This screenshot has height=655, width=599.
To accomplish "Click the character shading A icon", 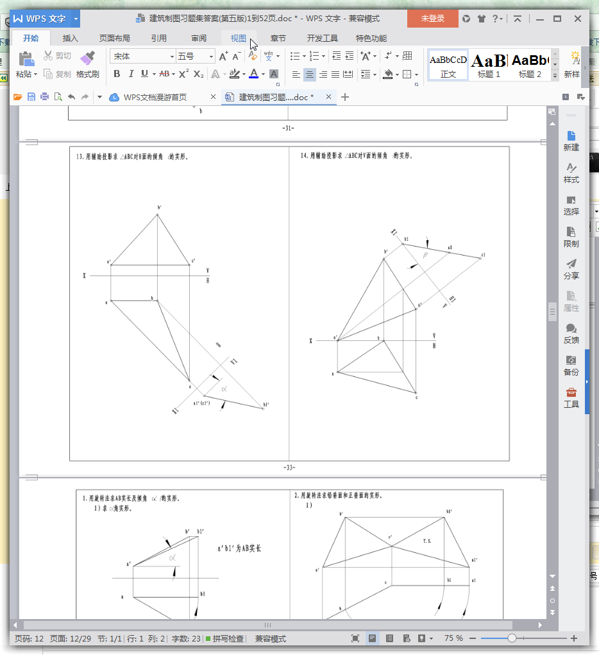I will click(274, 74).
